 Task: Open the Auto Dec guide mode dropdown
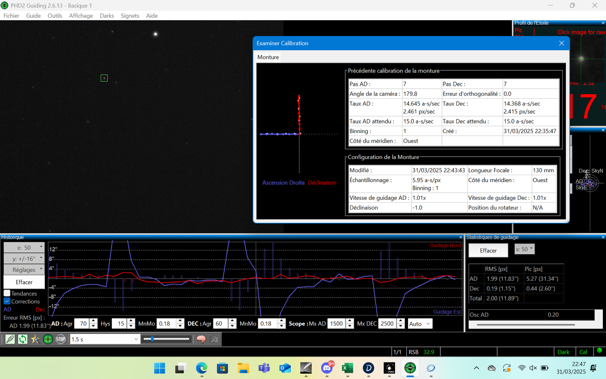point(420,324)
